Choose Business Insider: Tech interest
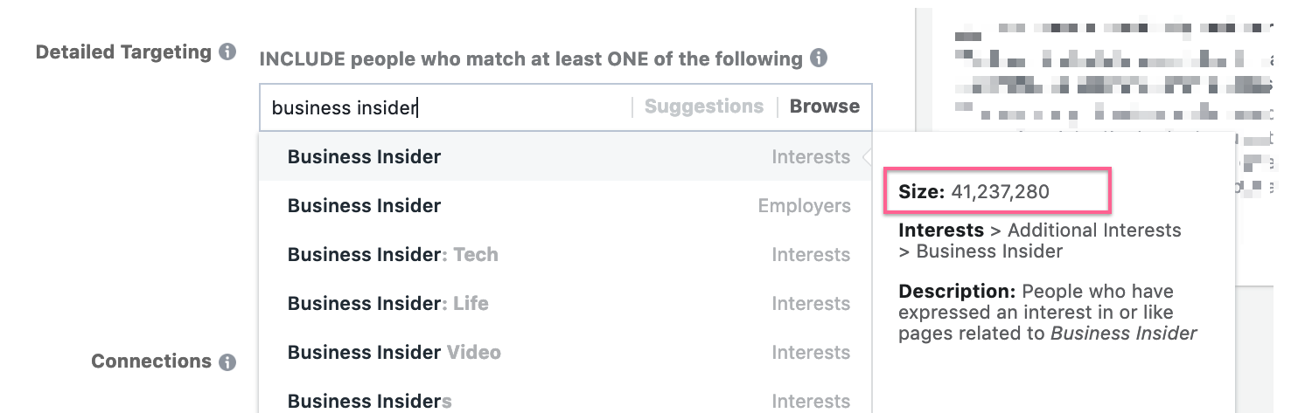1298x413 pixels. [392, 255]
